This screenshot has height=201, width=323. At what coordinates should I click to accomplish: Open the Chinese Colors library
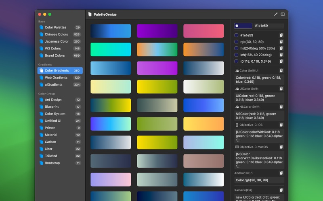[x=56, y=35]
